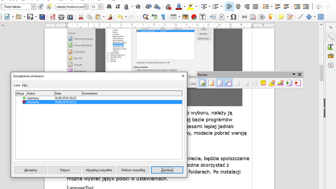Viewport: 336px width, 189px height.
Task: Sort changes by the Autor column header
Action: (40, 93)
